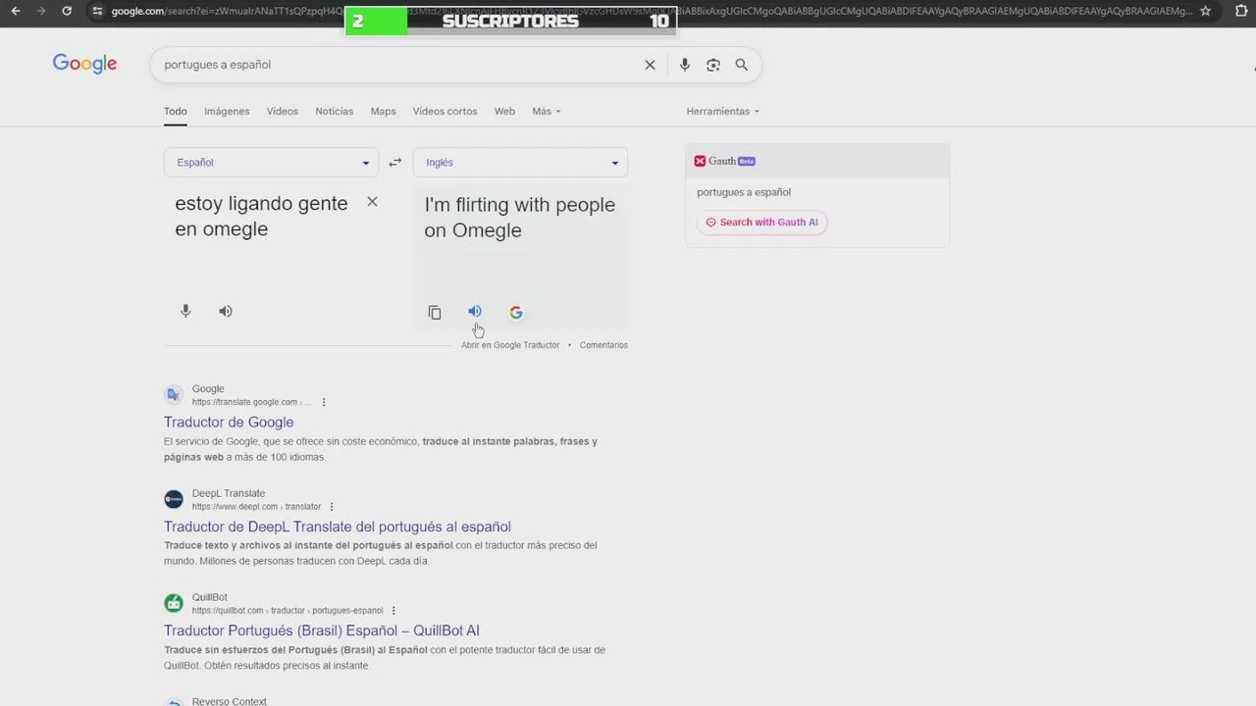Click the Gauth logo icon
The image size is (1256, 706).
pos(700,161)
